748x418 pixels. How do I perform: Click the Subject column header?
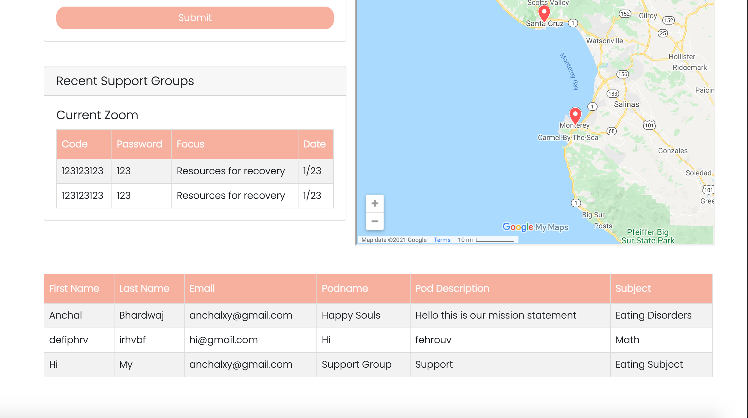click(x=633, y=288)
